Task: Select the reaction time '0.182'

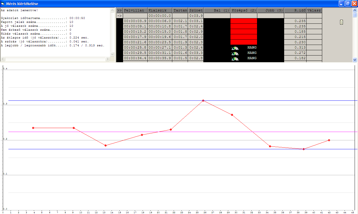Action: click(295, 58)
